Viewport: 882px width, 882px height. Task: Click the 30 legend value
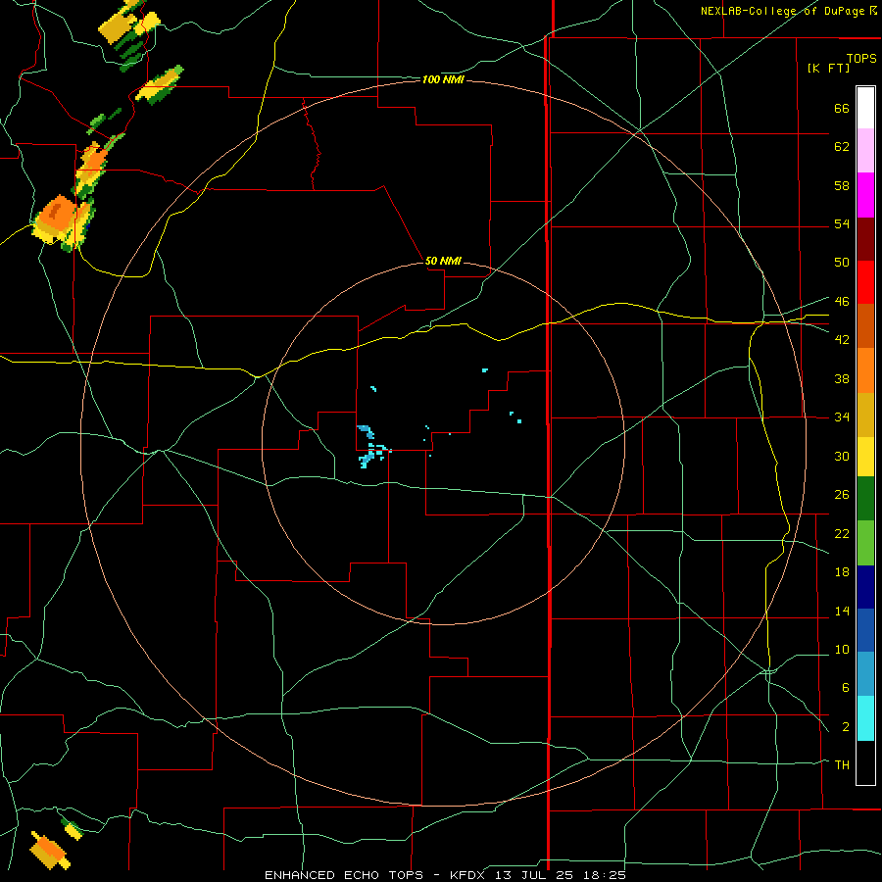pos(842,456)
